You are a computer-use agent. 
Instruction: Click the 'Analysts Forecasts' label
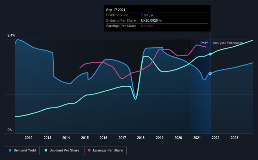pyautogui.click(x=228, y=43)
